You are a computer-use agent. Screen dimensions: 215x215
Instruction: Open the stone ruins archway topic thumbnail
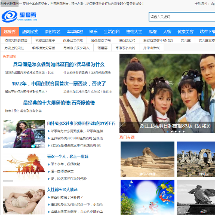click(x=196, y=159)
